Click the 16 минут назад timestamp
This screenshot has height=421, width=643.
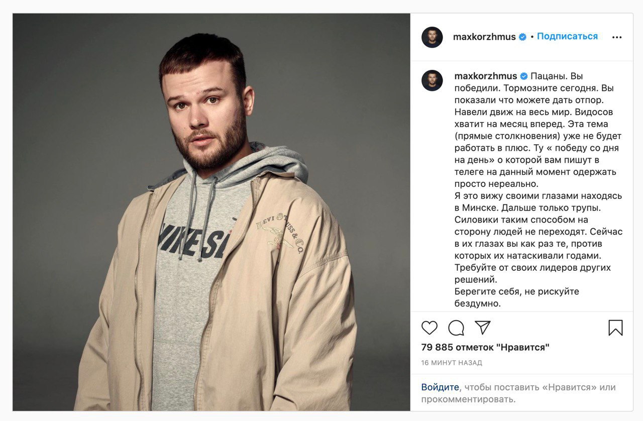coord(452,363)
